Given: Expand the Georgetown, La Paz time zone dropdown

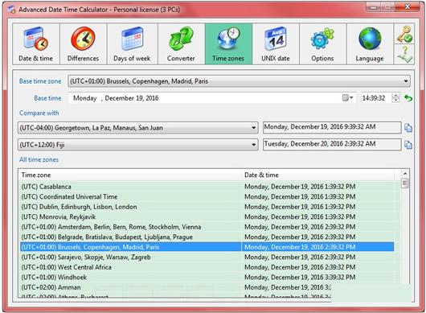Looking at the screenshot, I should point(254,128).
